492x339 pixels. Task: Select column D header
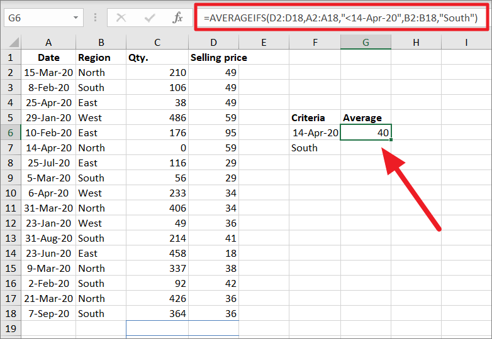(x=214, y=42)
